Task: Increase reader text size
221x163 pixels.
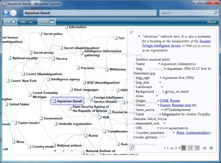Action: click(x=211, y=148)
